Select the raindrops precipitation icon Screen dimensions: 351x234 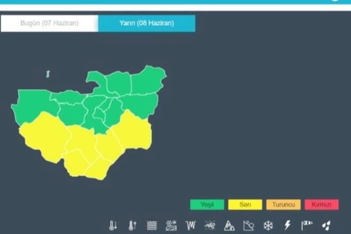click(326, 225)
